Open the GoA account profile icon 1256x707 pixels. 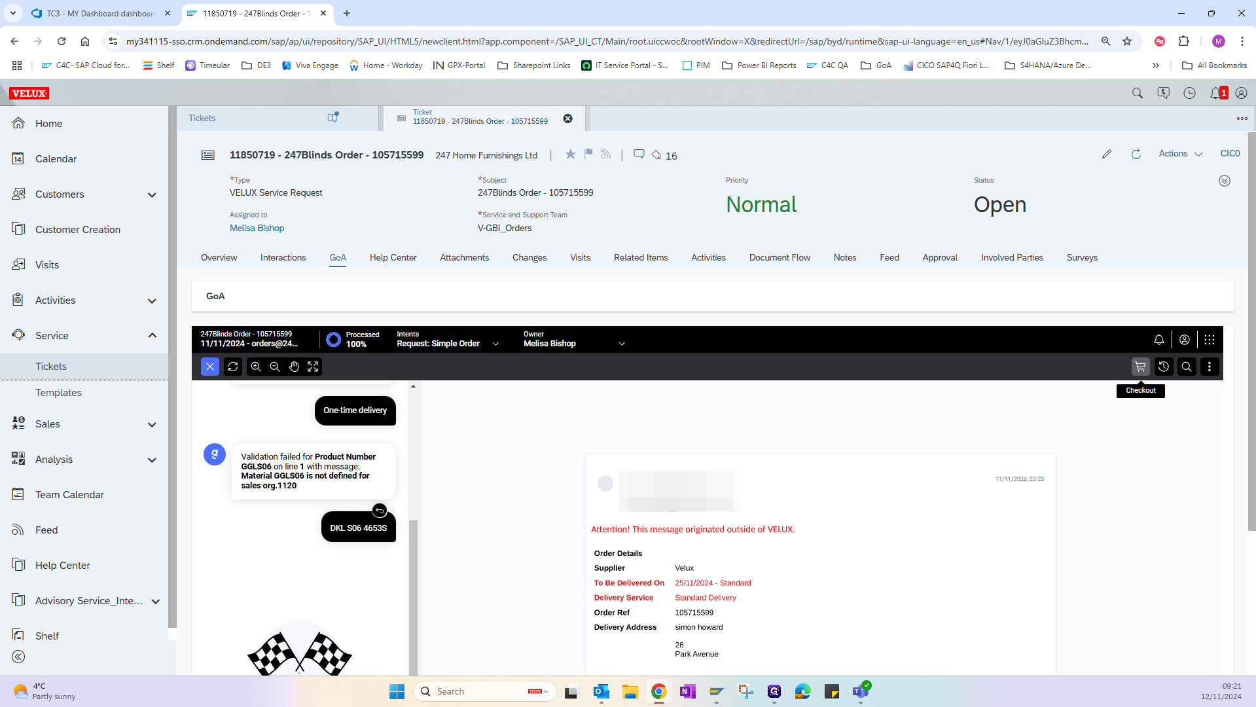pos(1185,340)
